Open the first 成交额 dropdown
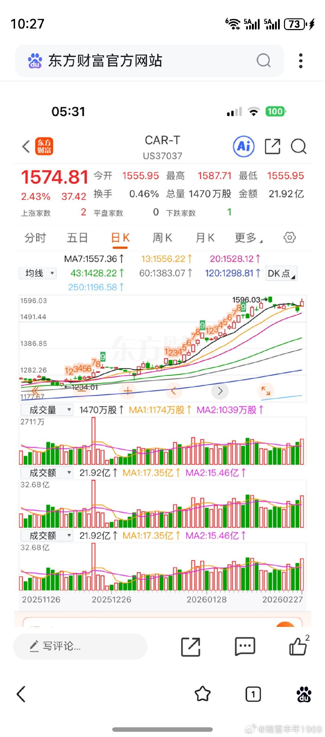 (x=47, y=473)
